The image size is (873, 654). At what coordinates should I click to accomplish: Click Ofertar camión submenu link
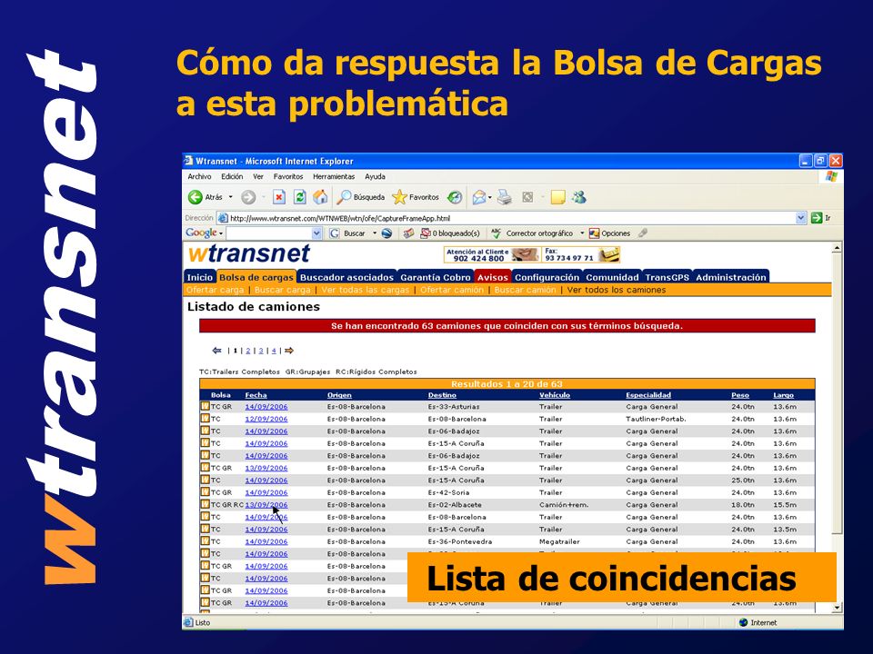coord(452,290)
